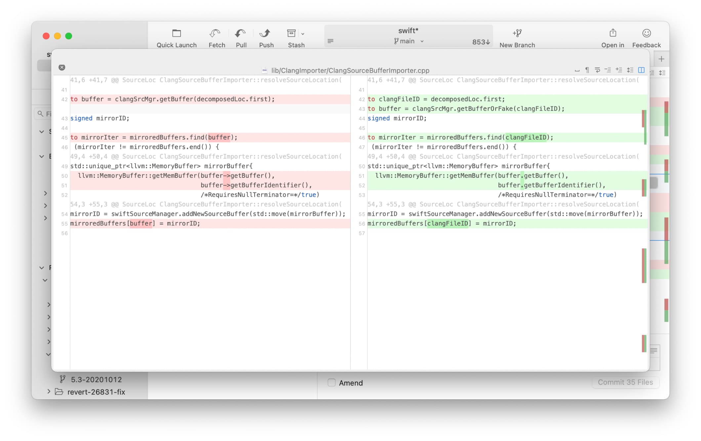Viewport: 701px width, 441px height.
Task: Toggle invisible character display
Action: pyautogui.click(x=587, y=70)
